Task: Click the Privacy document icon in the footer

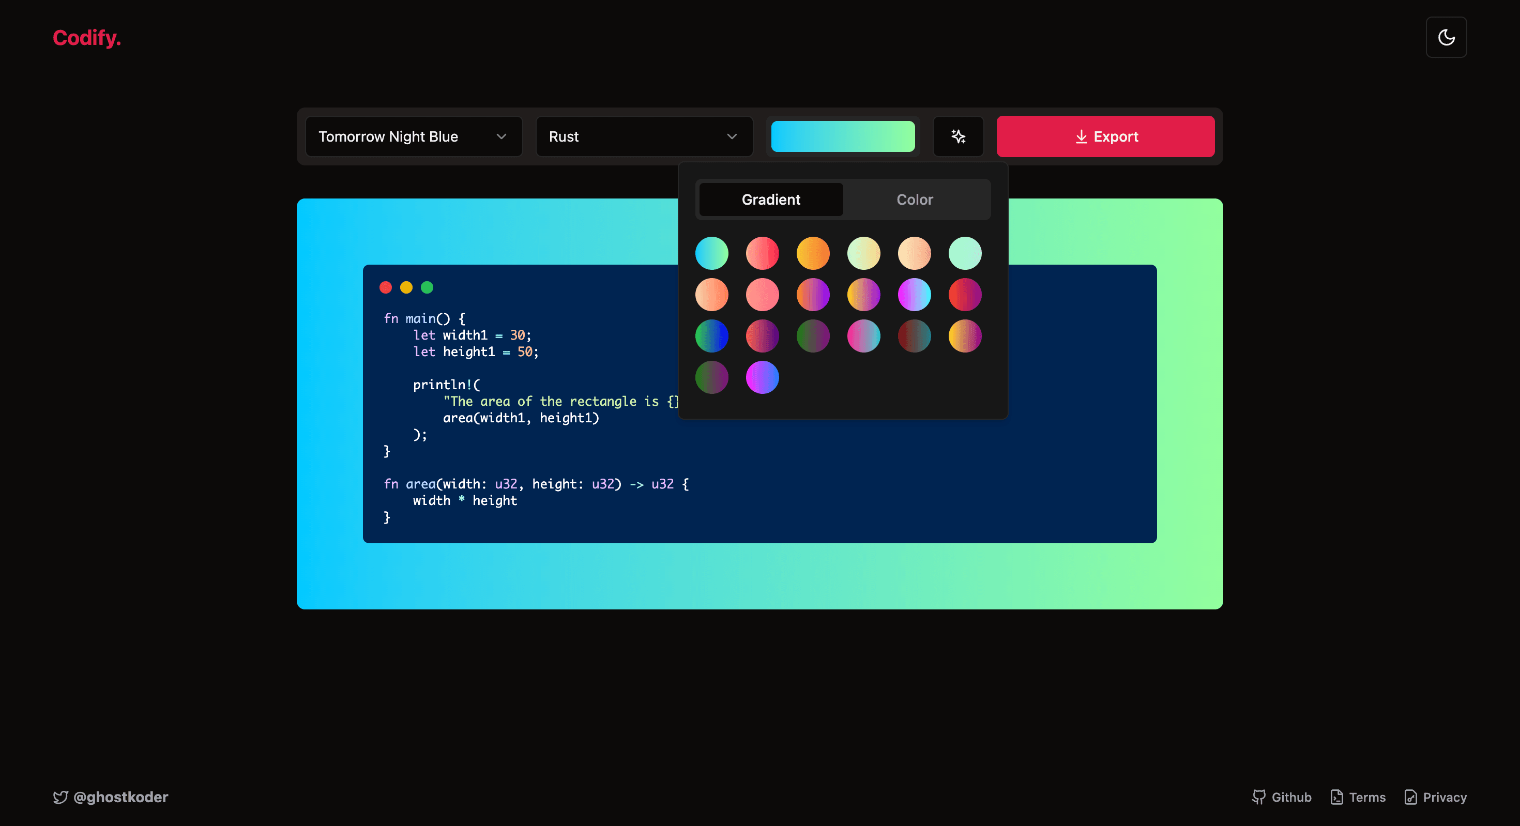Action: tap(1410, 797)
